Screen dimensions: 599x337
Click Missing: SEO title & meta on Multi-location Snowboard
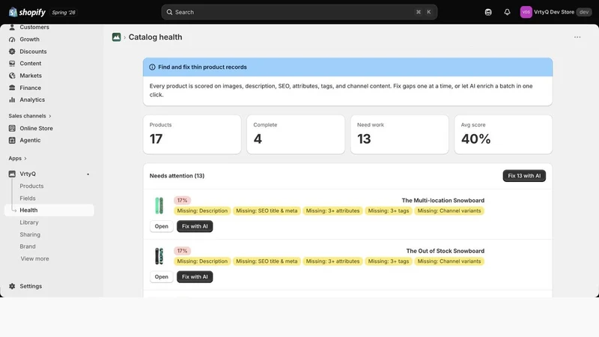pos(267,210)
